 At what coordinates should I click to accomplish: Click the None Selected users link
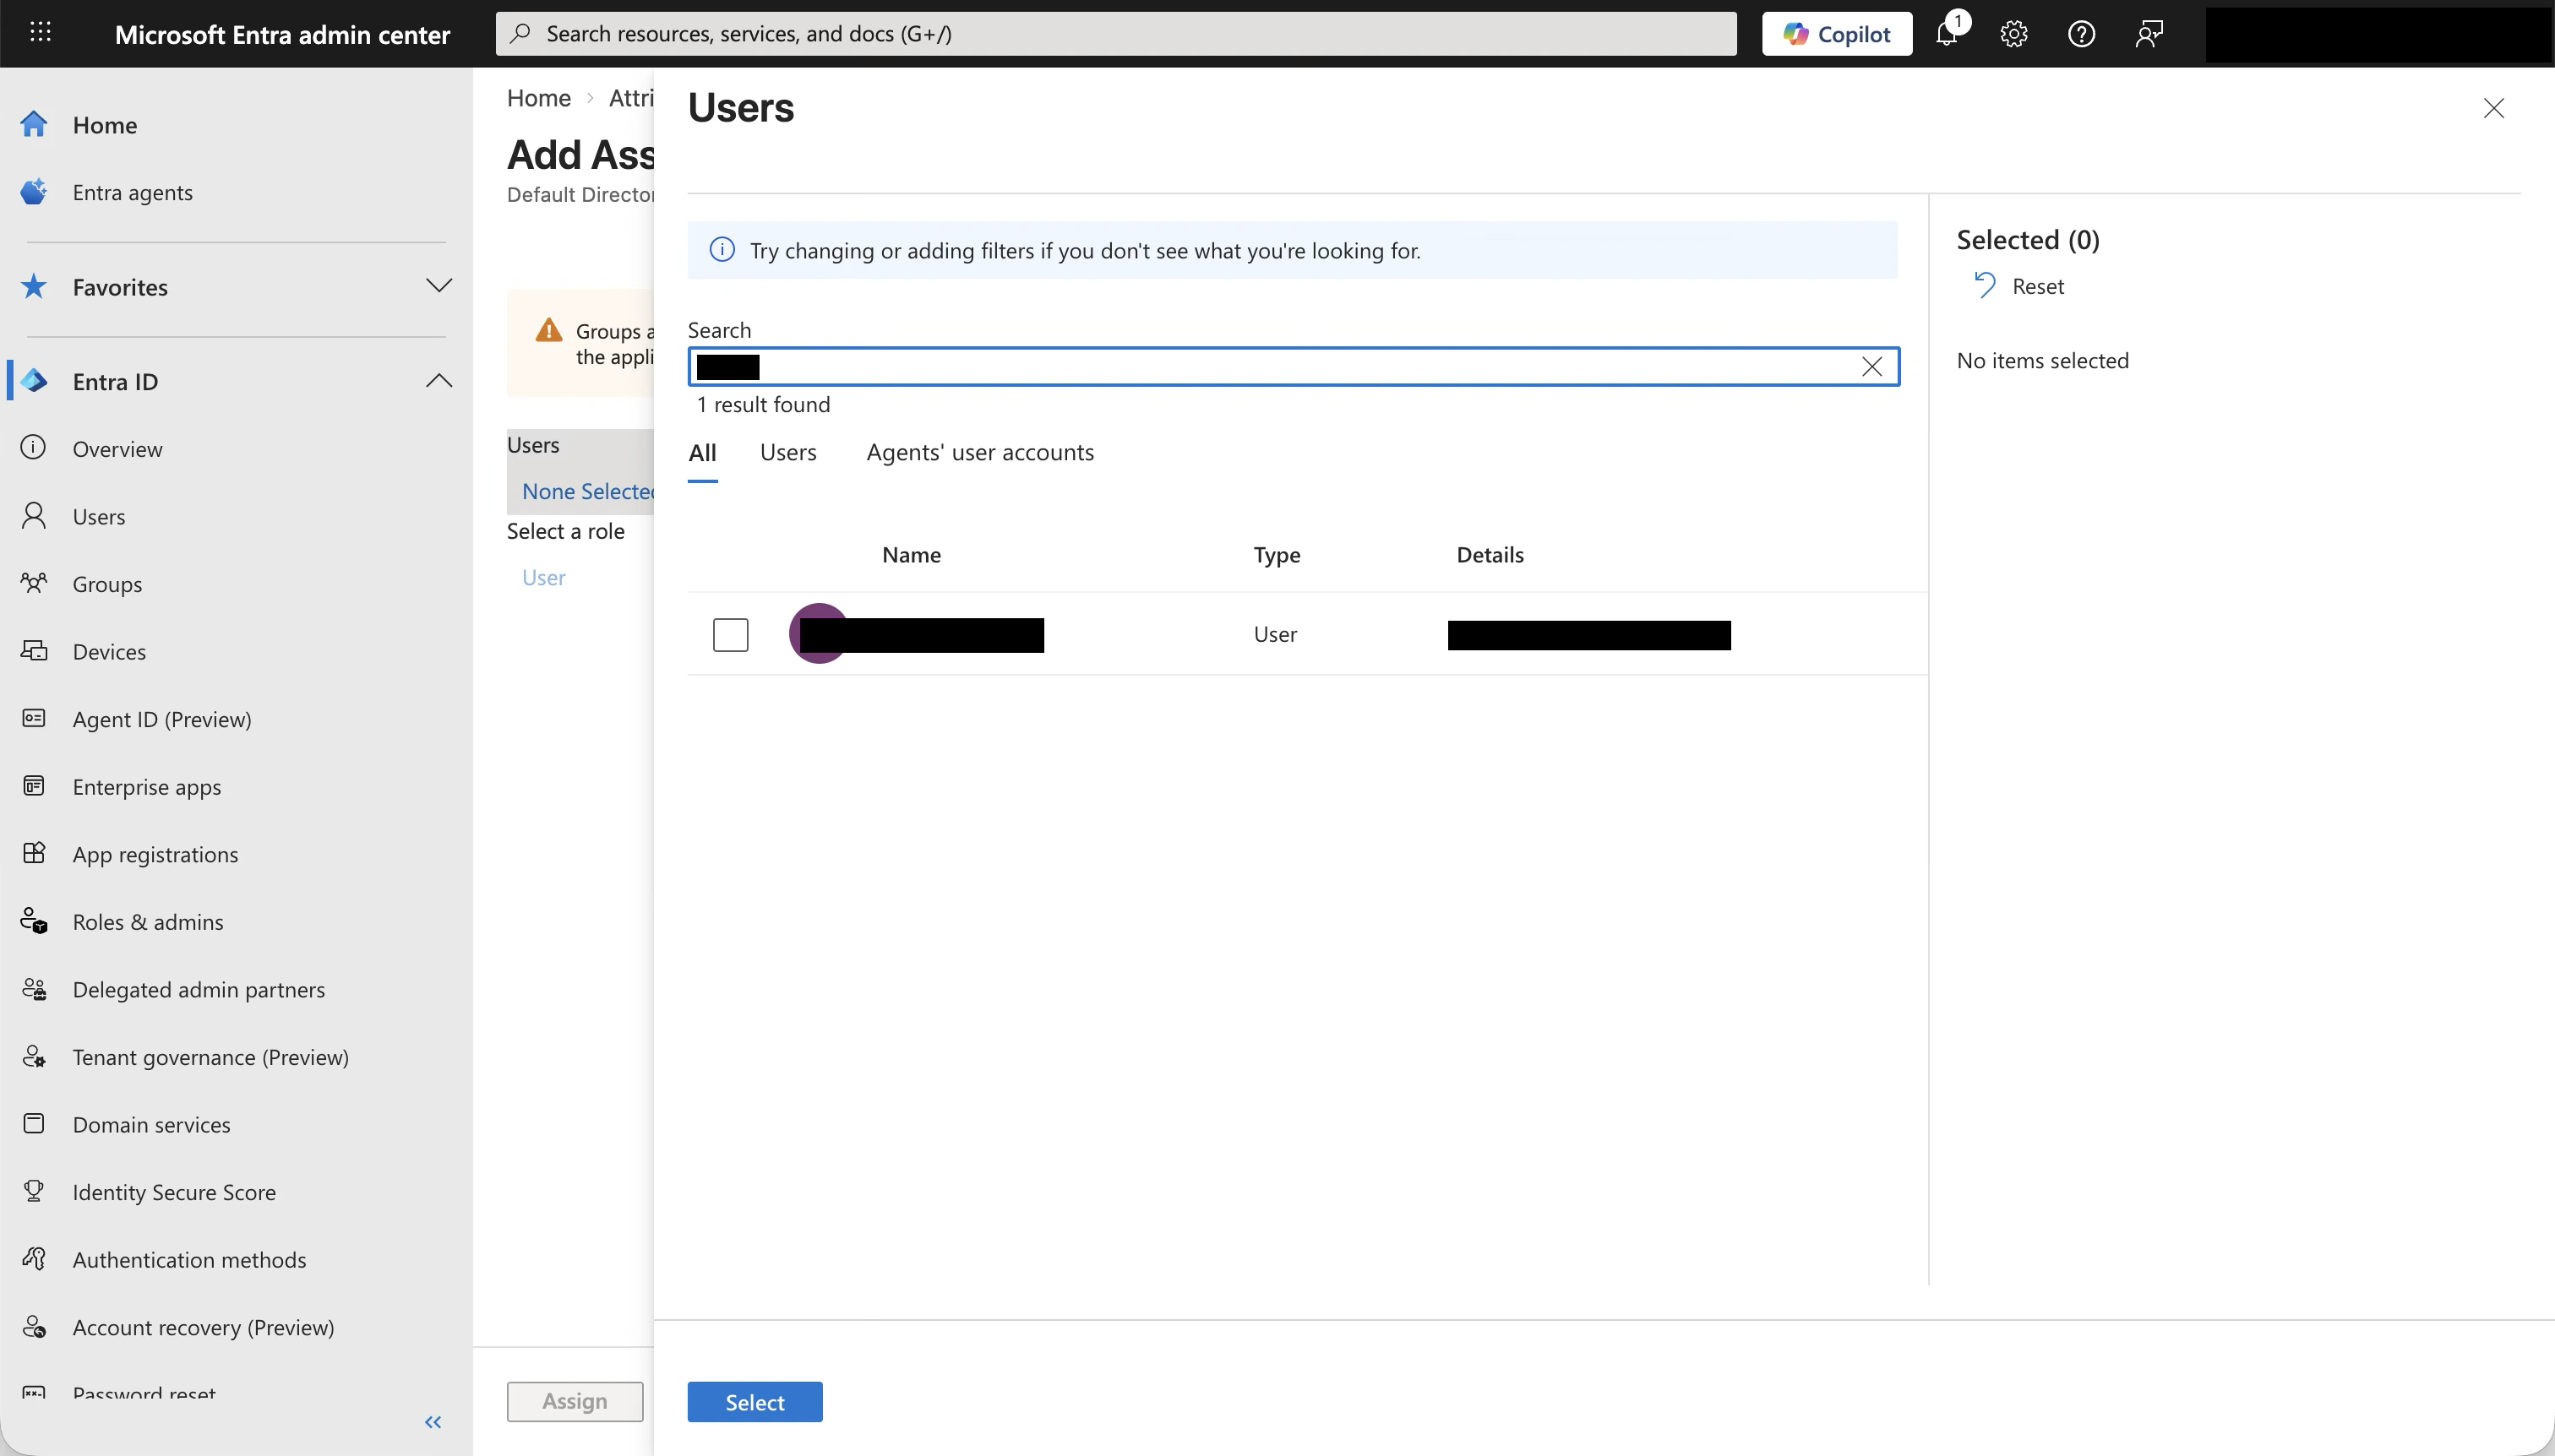pos(587,491)
